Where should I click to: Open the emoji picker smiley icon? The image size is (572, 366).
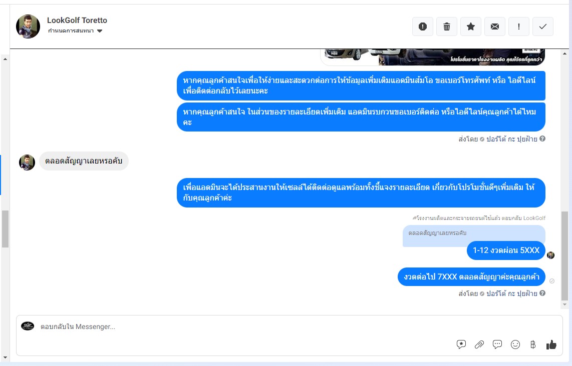[515, 344]
